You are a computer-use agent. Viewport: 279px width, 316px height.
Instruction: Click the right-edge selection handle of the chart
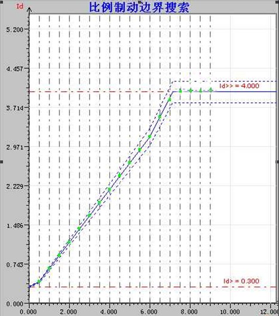point(278,162)
